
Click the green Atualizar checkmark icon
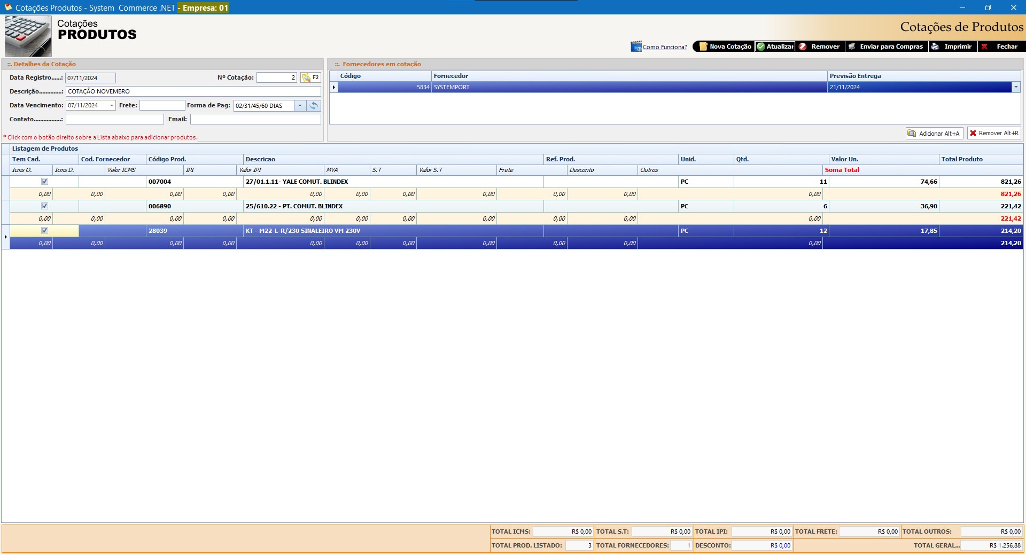click(x=761, y=46)
